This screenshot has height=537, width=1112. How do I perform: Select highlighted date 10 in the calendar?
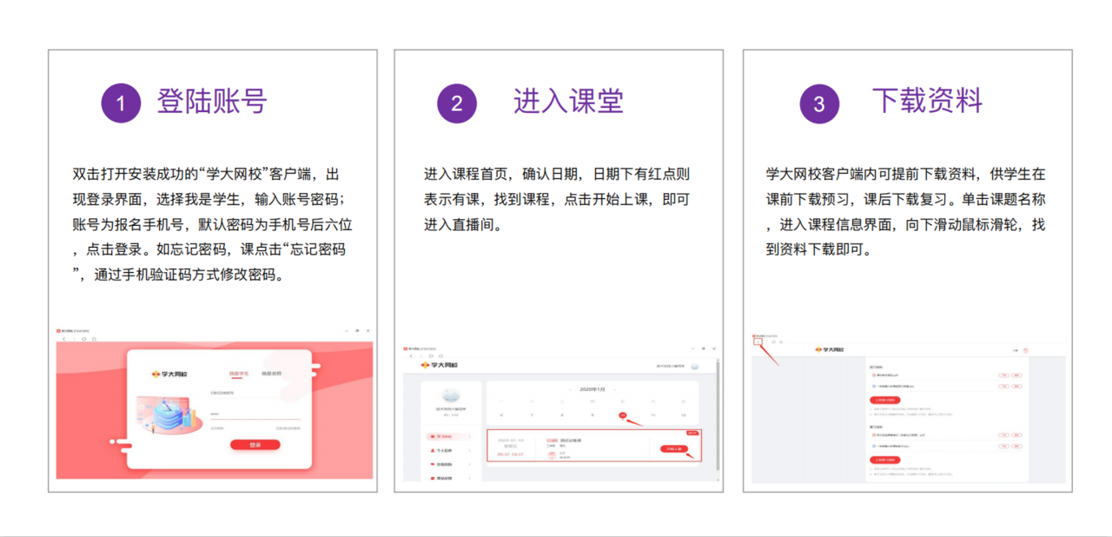click(623, 415)
